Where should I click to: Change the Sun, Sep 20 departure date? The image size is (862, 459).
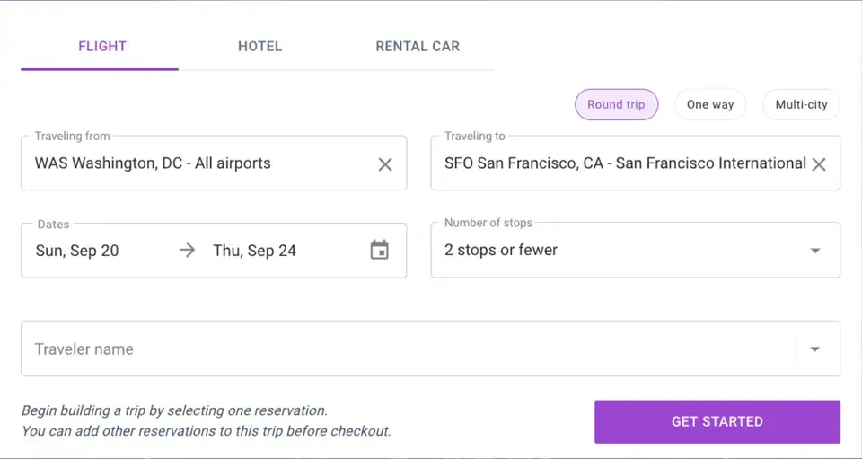click(x=77, y=251)
